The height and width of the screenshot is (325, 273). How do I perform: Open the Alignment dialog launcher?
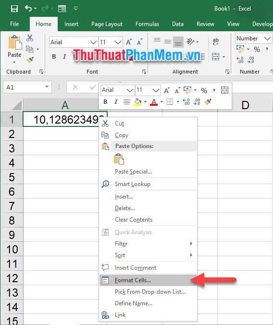click(227, 72)
